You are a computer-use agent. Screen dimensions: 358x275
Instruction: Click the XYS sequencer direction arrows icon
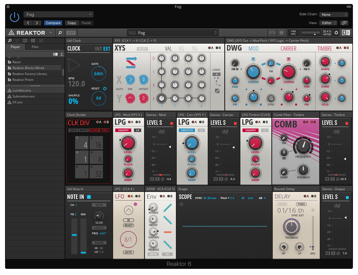(x=131, y=62)
